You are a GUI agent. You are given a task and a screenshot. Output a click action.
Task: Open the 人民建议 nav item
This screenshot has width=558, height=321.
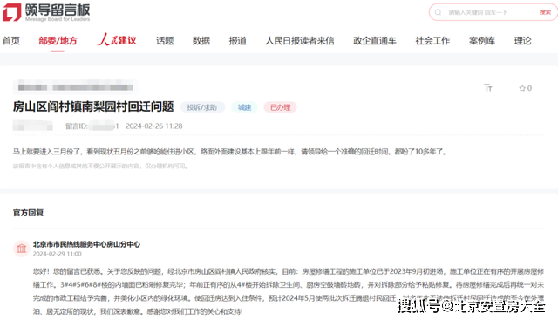point(117,40)
